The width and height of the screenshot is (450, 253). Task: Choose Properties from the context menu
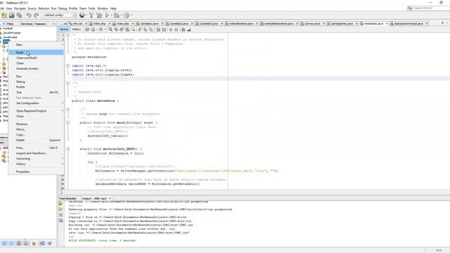pyautogui.click(x=36, y=171)
